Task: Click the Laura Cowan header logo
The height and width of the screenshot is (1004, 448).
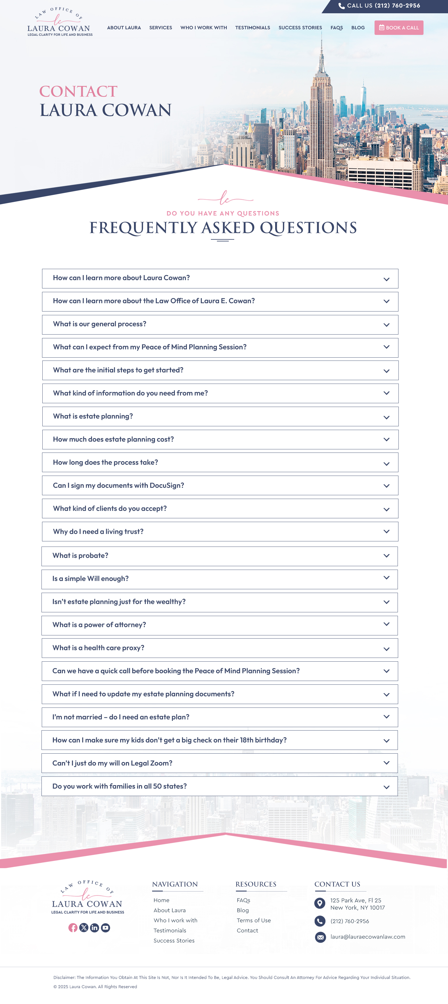Action: (x=59, y=22)
